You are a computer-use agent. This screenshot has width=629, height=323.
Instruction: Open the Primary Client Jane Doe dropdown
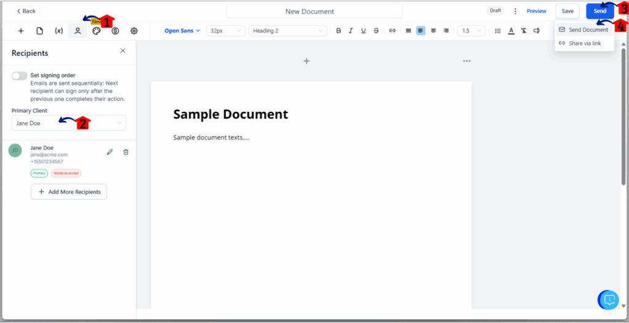click(x=69, y=123)
